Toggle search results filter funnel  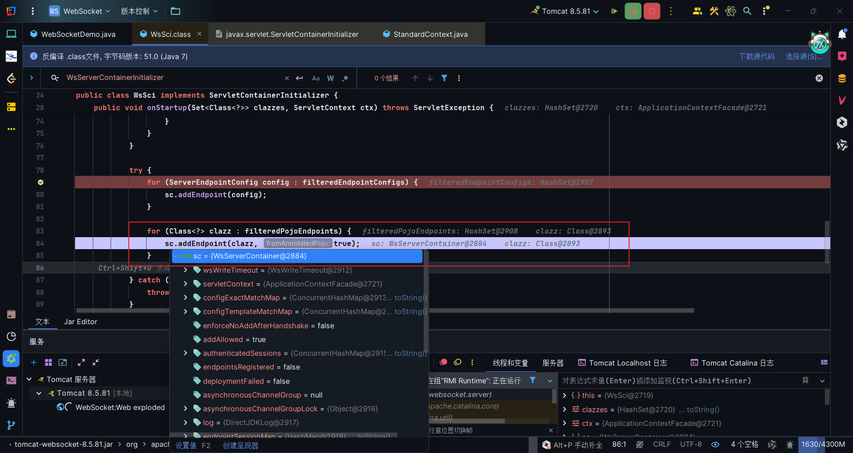click(x=444, y=78)
